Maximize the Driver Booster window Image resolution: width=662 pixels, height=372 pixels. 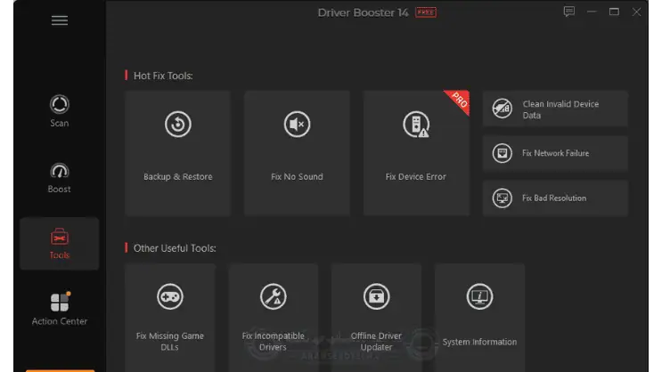(614, 12)
